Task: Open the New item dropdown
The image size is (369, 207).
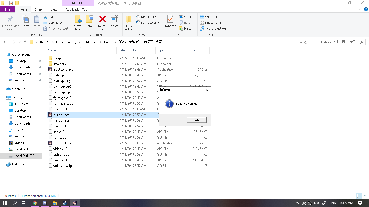Action: (x=147, y=17)
